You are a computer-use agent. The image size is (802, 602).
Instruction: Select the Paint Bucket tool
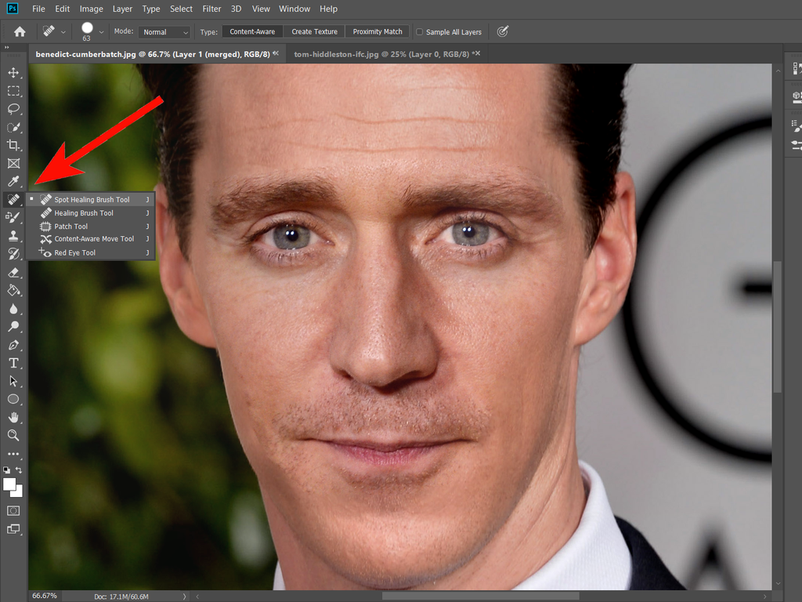coord(13,290)
